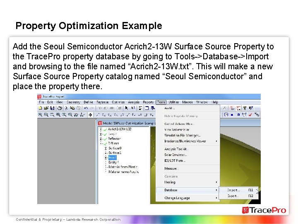Click the Model window red icon

tap(100, 123)
